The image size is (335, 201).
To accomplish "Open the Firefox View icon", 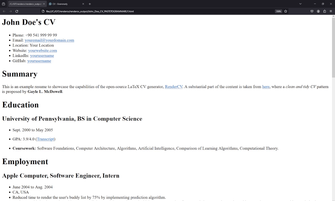I will pos(3,4).
